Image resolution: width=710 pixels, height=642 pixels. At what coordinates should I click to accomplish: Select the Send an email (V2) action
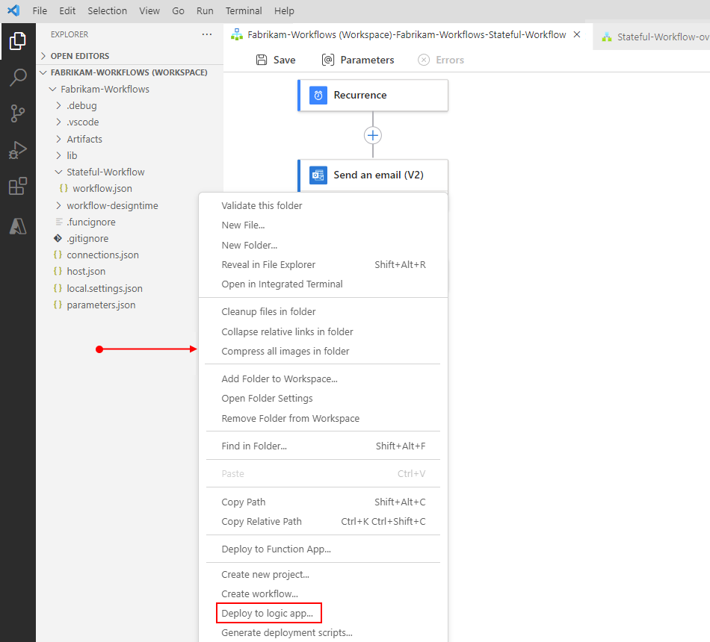(373, 174)
